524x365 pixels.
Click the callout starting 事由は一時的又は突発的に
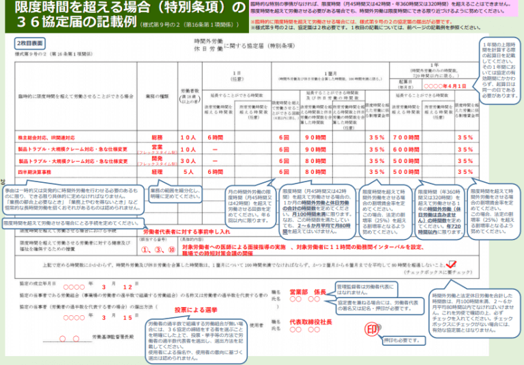click(x=72, y=199)
